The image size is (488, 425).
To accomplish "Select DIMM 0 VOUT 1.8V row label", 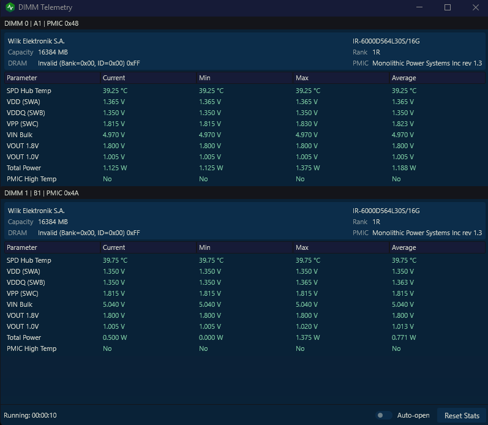I will (23, 146).
